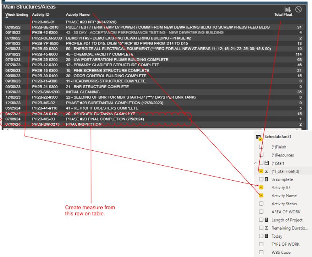This screenshot has height=257, width=312.
Task: Click 41 - RETROFIT DIGESTERS COMPLETE row
Action: point(102,108)
